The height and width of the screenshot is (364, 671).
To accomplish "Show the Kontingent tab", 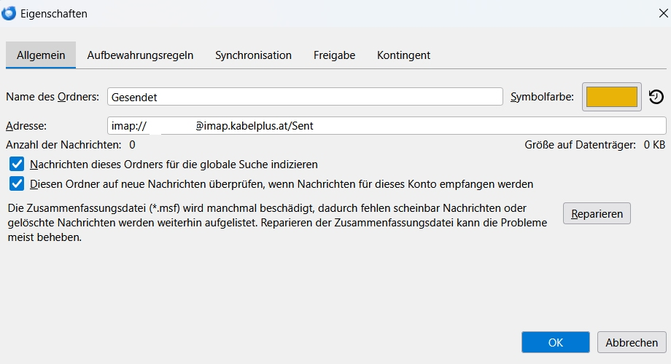I will [x=403, y=55].
